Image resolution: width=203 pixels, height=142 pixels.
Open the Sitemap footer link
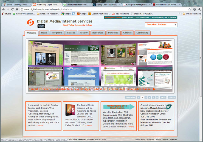173,139
